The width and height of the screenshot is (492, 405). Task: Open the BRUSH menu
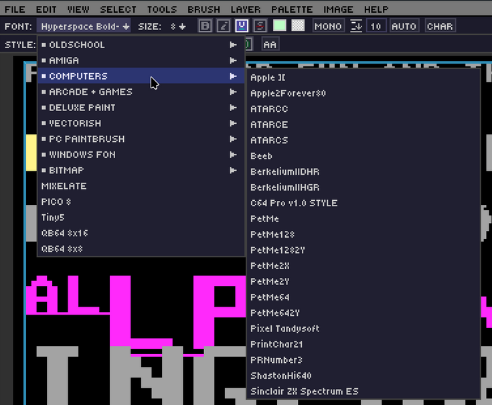[x=204, y=9]
